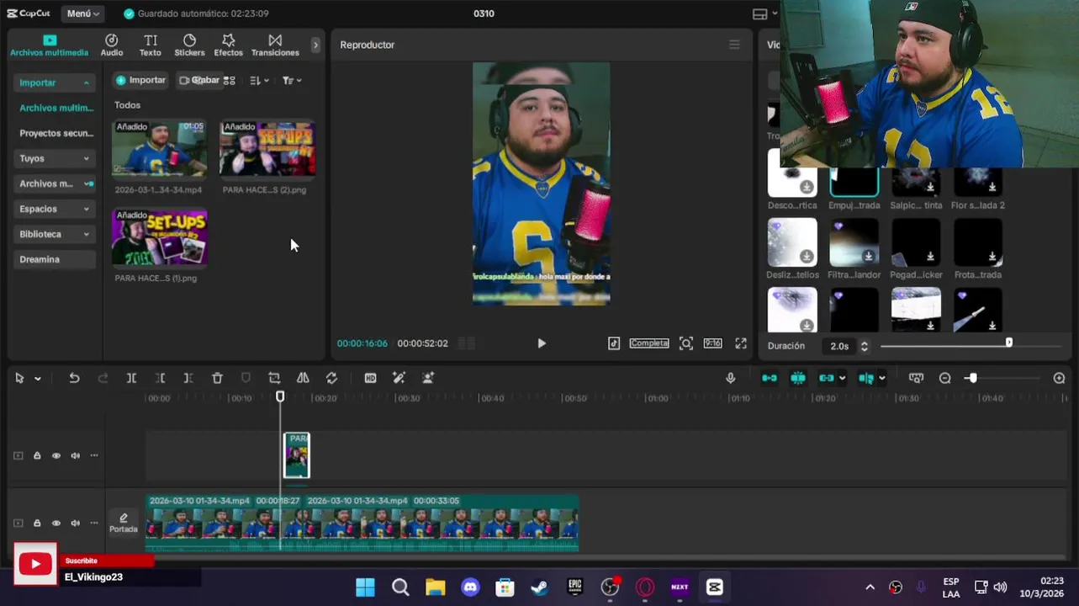Click the magic wand auto-edit icon
Screen dimensions: 1079x606
pyautogui.click(x=399, y=378)
